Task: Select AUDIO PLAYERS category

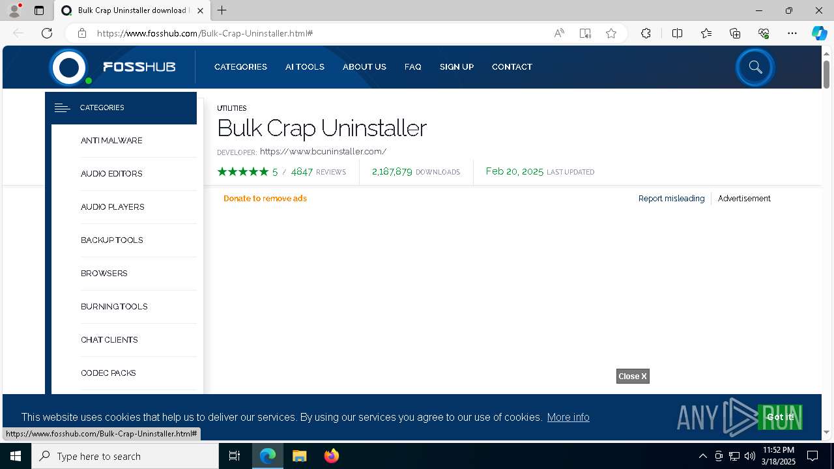Action: 113,207
